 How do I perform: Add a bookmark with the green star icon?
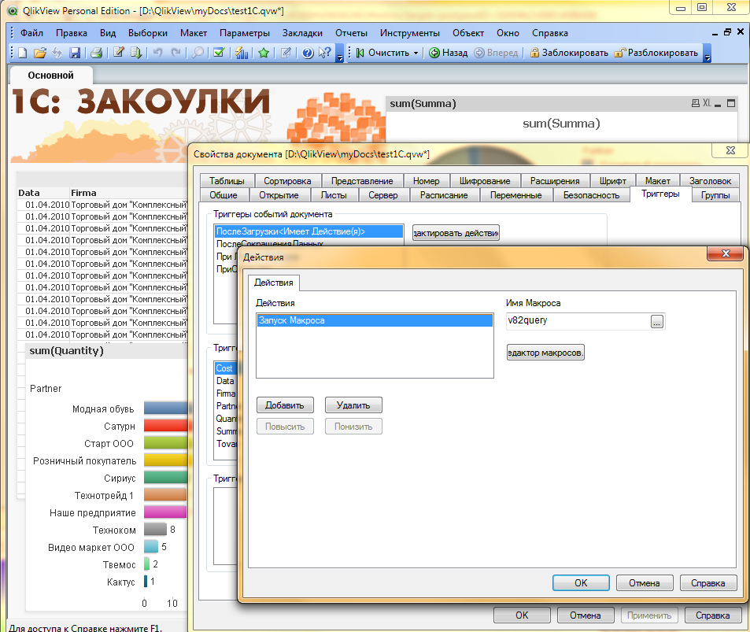[x=263, y=53]
